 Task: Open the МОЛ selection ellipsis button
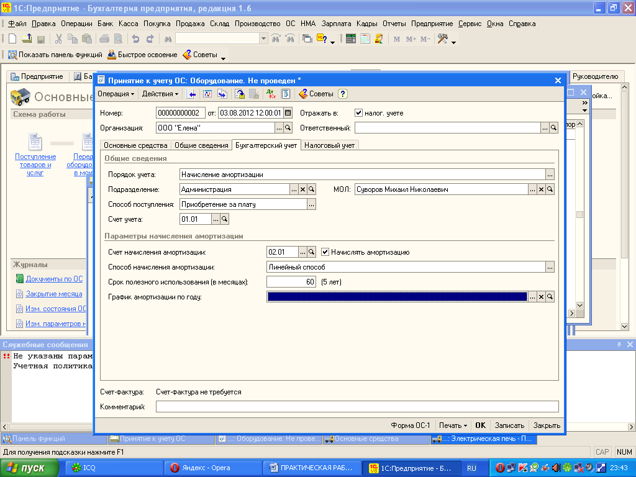pos(532,189)
